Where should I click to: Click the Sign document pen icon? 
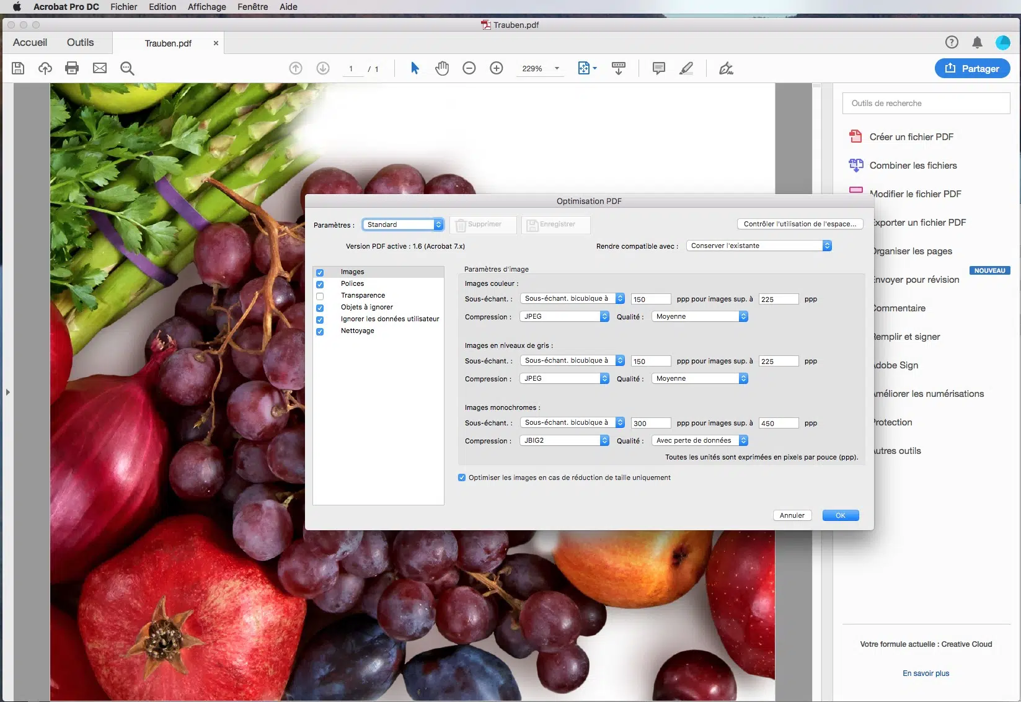[x=726, y=68]
